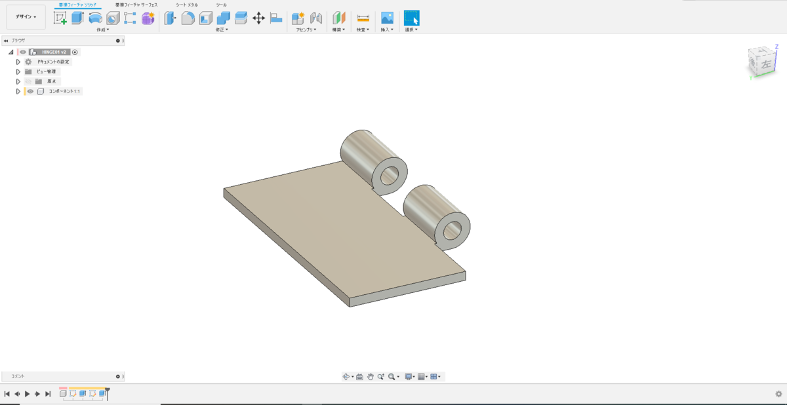Select the Create Sketch tool

[x=60, y=18]
